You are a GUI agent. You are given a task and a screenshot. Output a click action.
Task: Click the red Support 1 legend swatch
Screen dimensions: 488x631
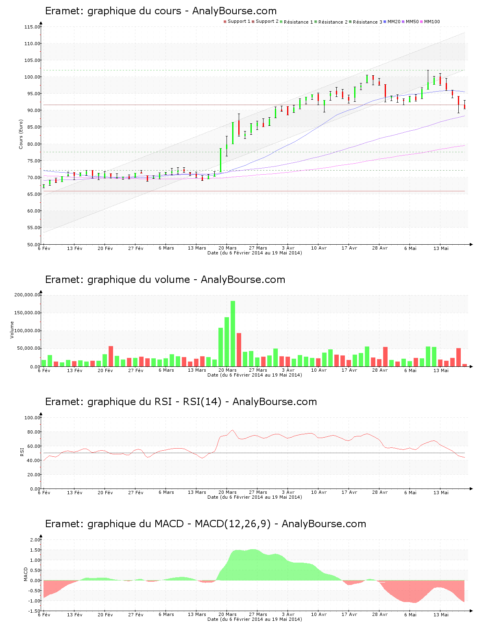225,22
